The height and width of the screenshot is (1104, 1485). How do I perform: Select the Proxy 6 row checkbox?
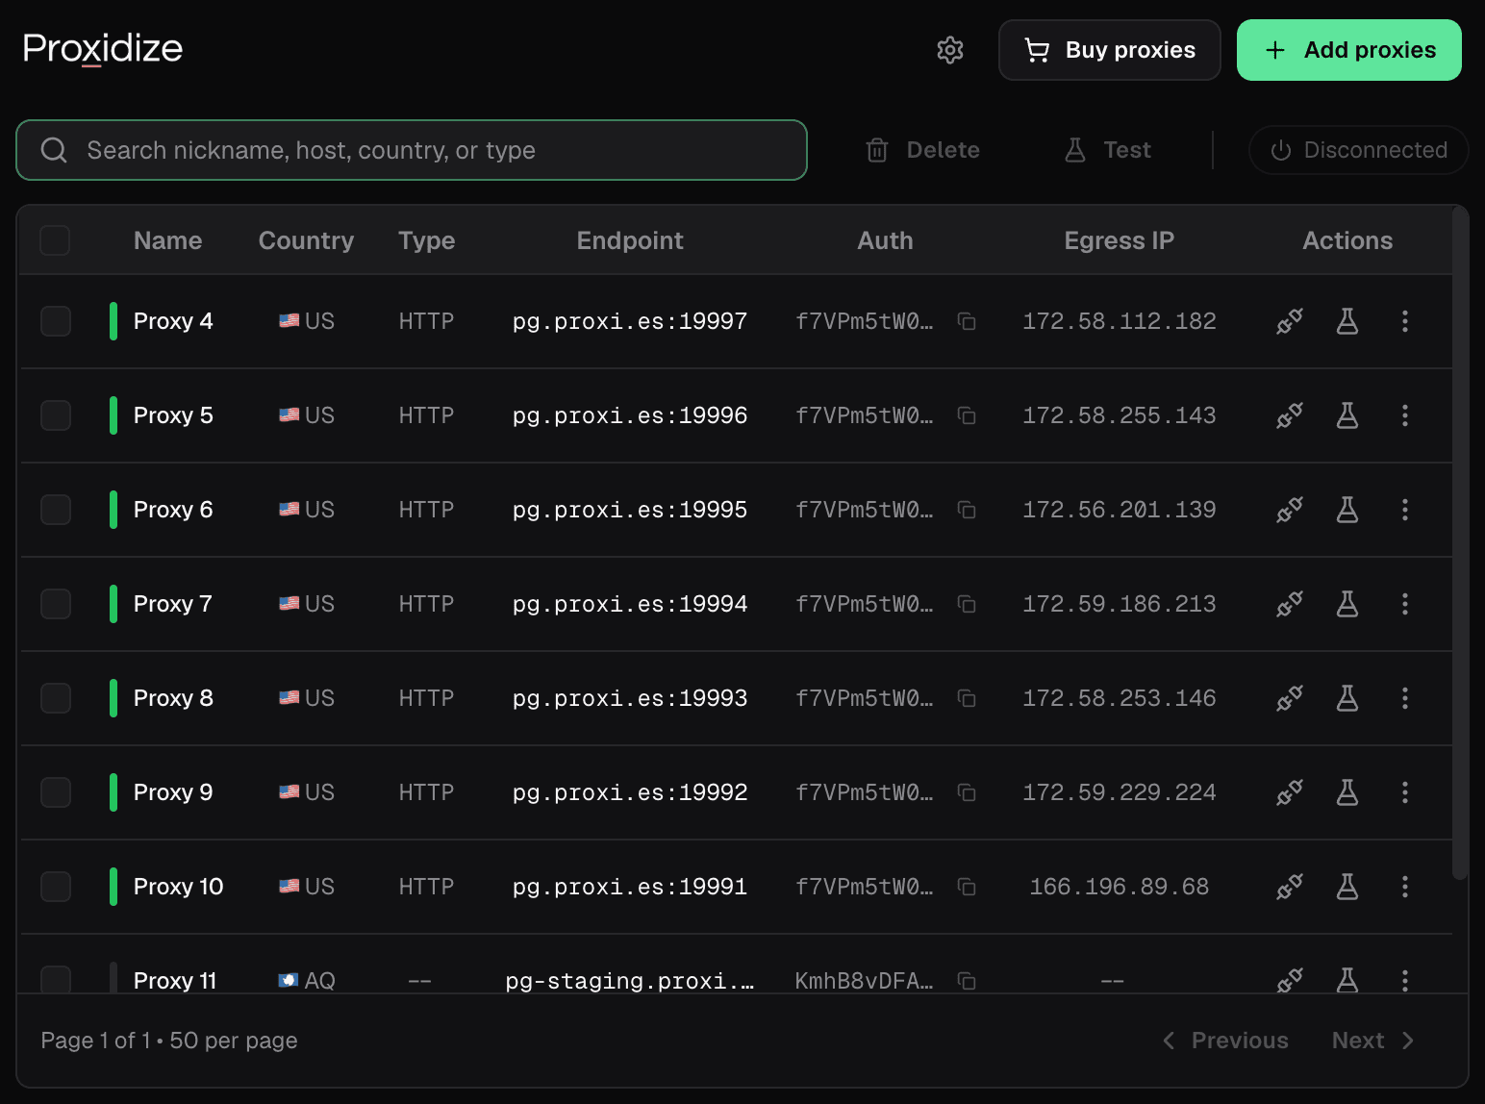click(56, 510)
